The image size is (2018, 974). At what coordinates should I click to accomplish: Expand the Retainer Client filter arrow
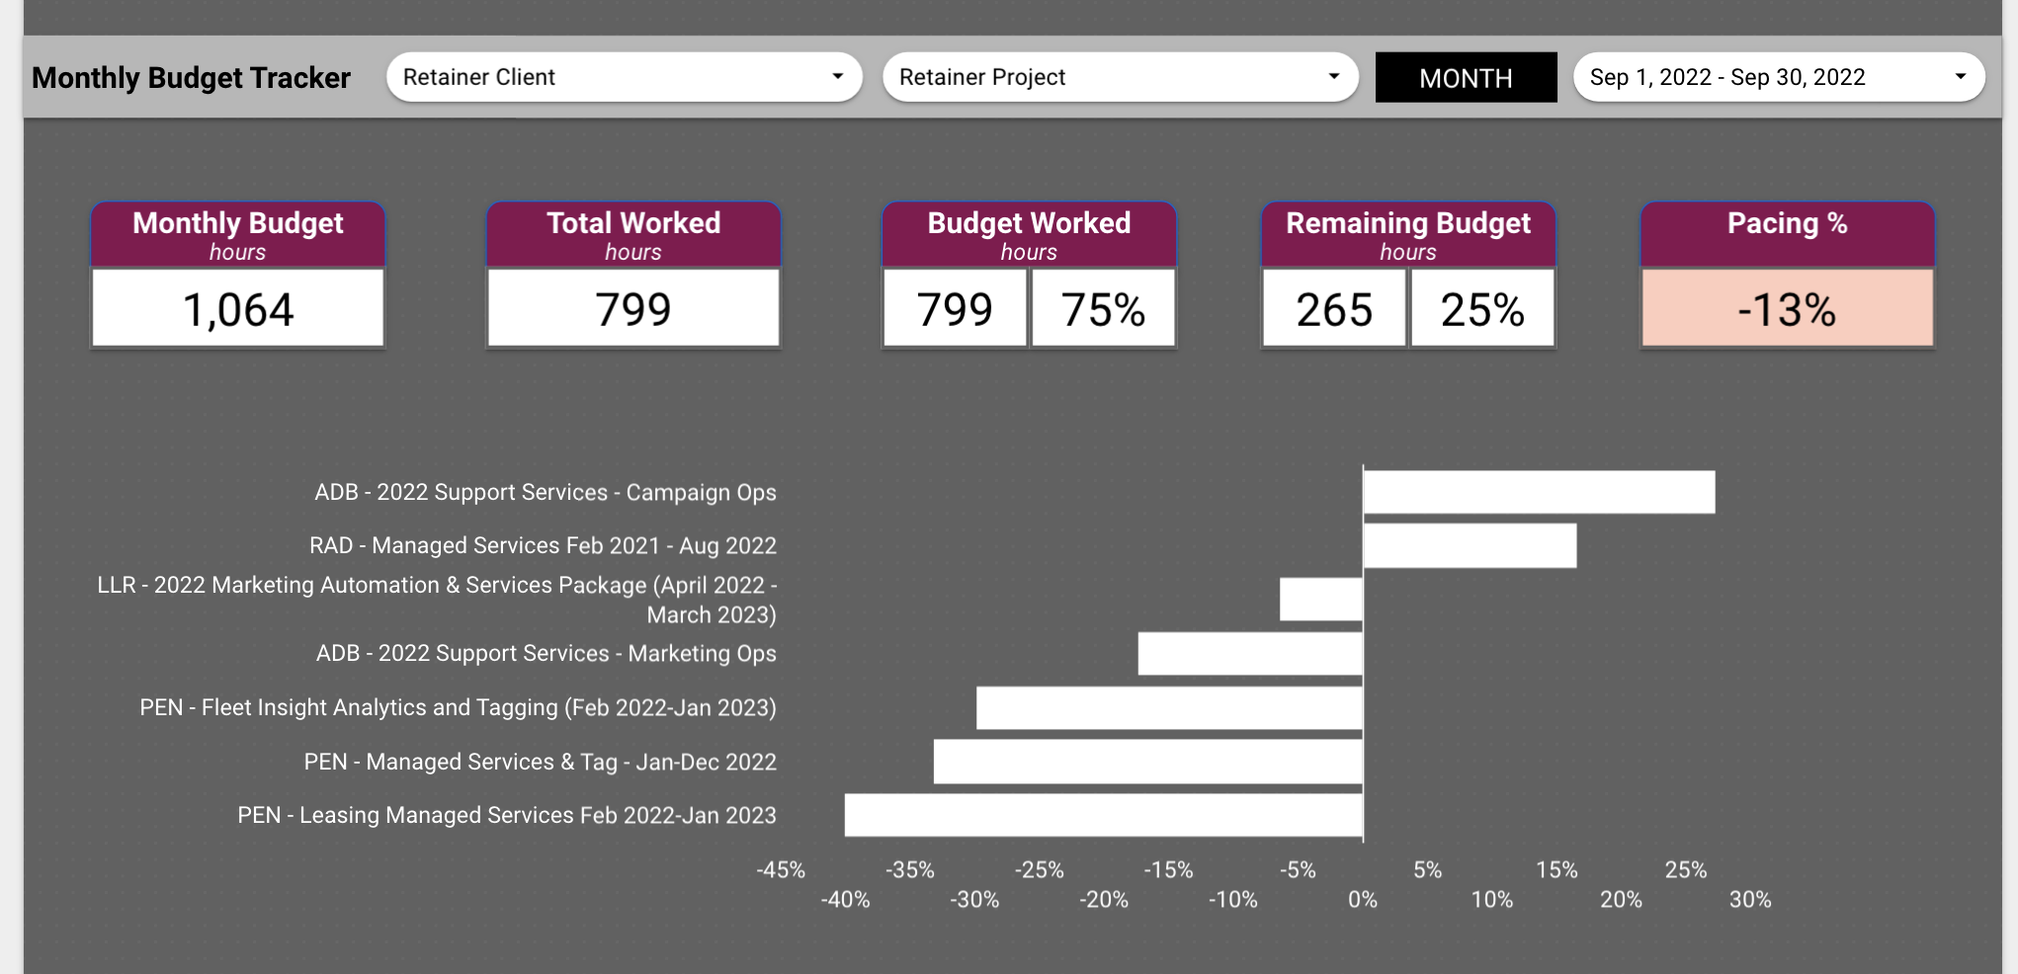click(838, 77)
